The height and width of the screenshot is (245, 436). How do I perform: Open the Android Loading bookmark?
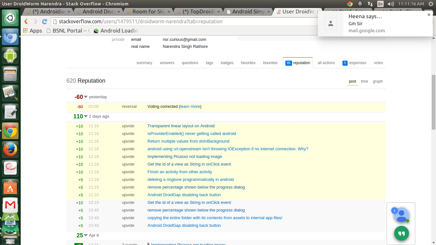coord(116,31)
